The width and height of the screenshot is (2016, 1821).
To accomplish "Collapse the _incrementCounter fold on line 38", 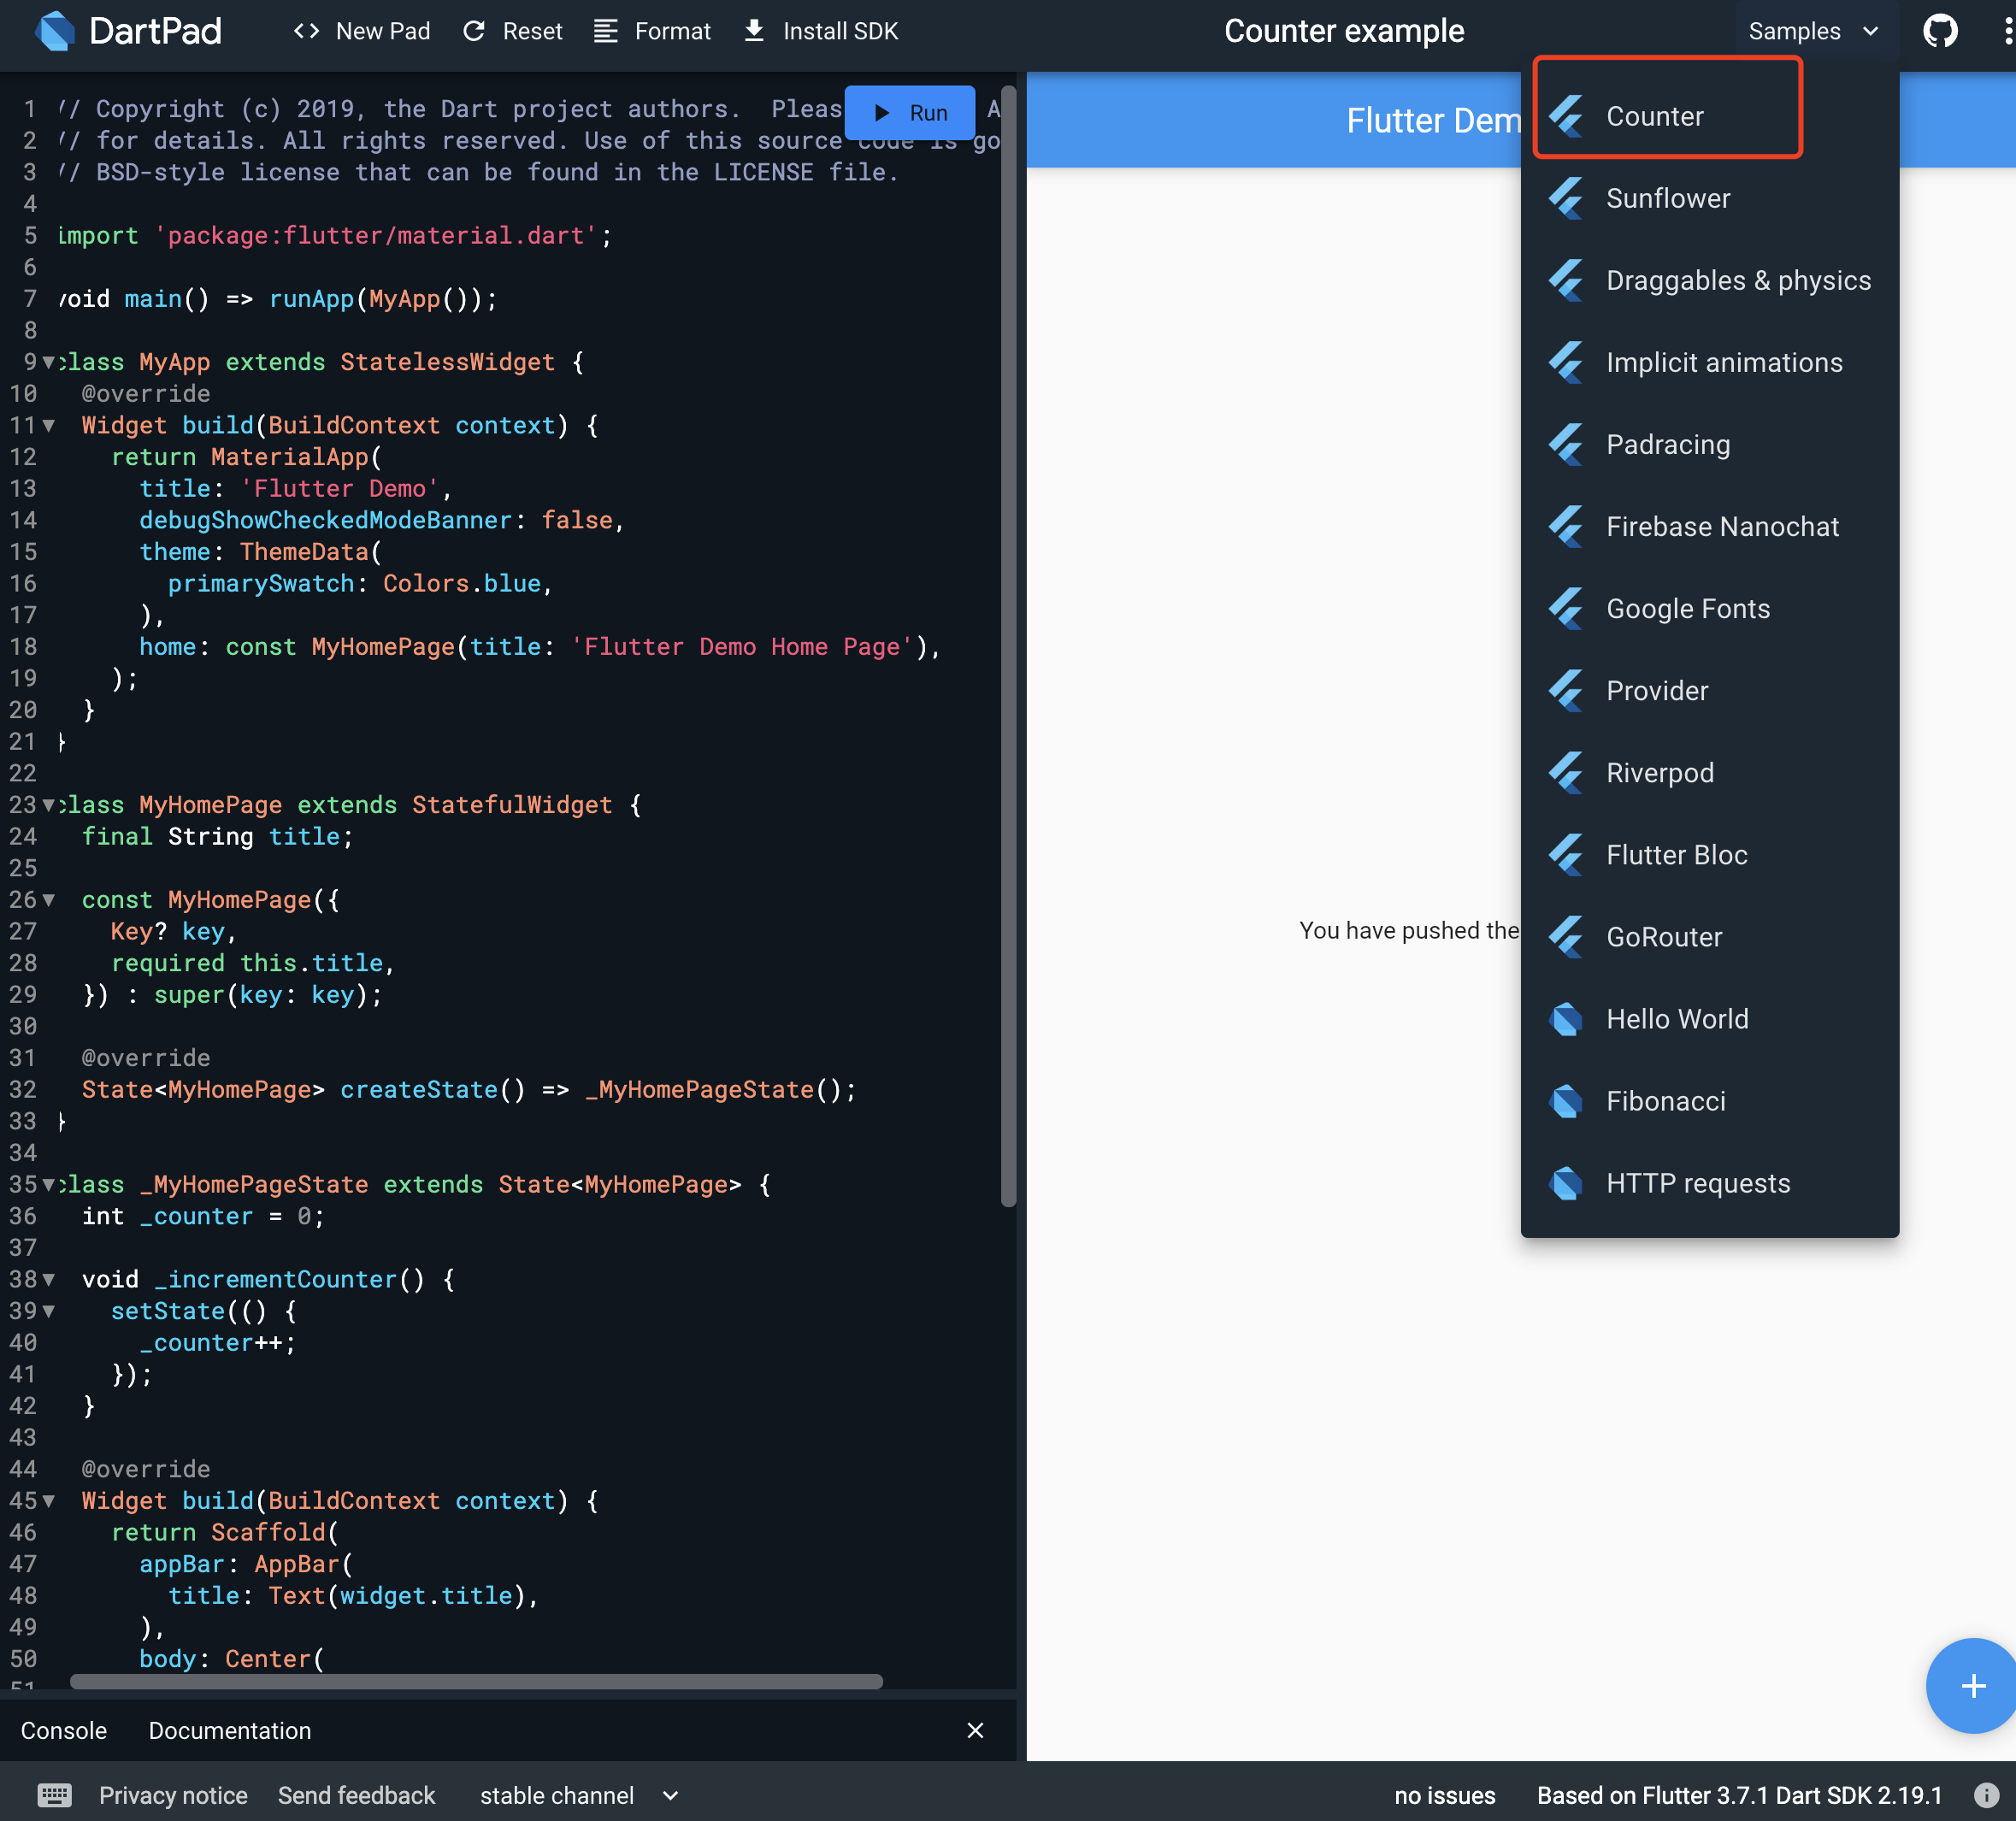I will pos(48,1279).
